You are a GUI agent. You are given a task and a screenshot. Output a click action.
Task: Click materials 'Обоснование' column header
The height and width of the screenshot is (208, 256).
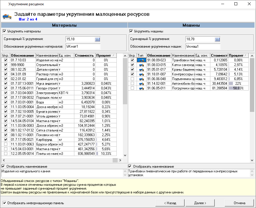coord(23,56)
